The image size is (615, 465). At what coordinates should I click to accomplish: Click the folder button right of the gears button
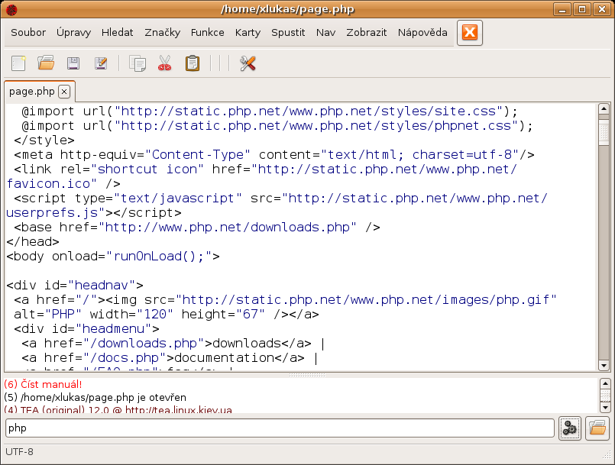pos(597,428)
